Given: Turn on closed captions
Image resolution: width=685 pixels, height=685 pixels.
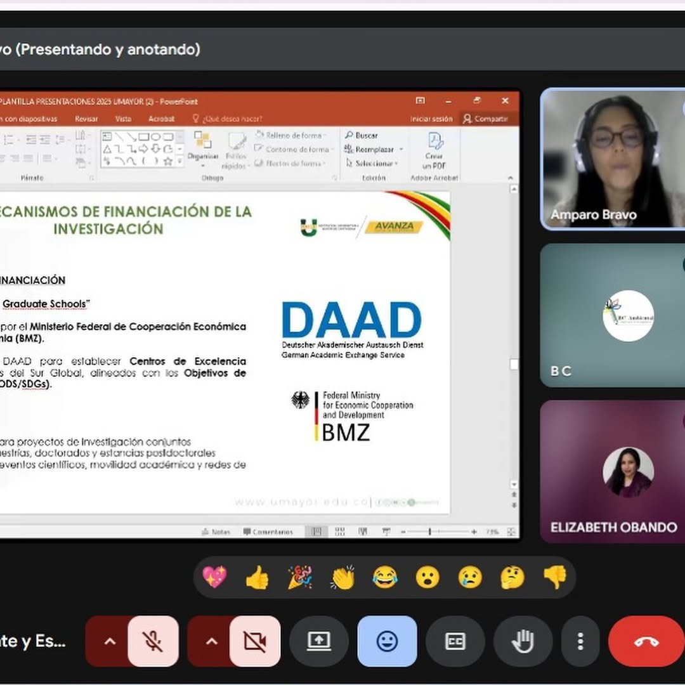Looking at the screenshot, I should coord(455,641).
